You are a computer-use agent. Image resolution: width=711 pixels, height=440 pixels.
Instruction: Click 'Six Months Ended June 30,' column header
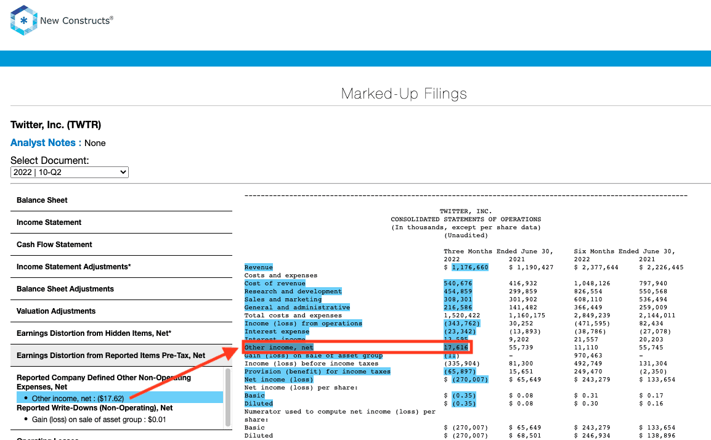coord(624,251)
